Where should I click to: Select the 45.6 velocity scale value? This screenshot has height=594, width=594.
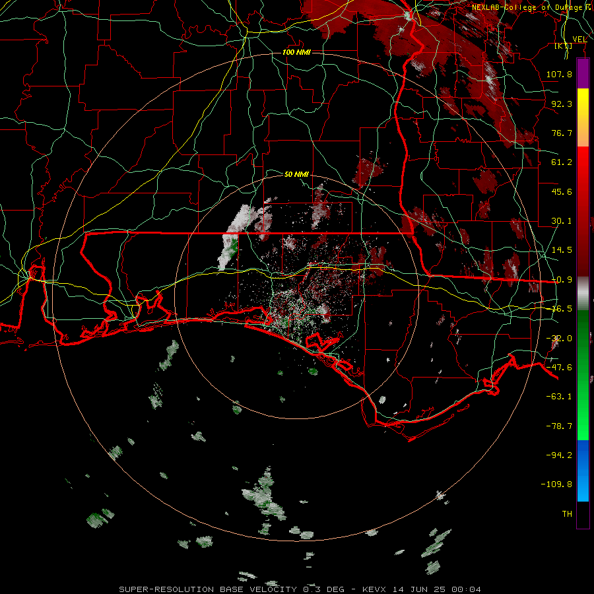(562, 191)
